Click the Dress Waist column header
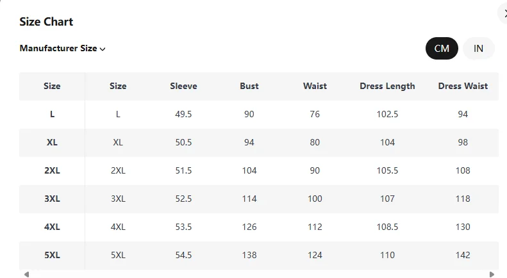This screenshot has height=278, width=507. pyautogui.click(x=463, y=86)
